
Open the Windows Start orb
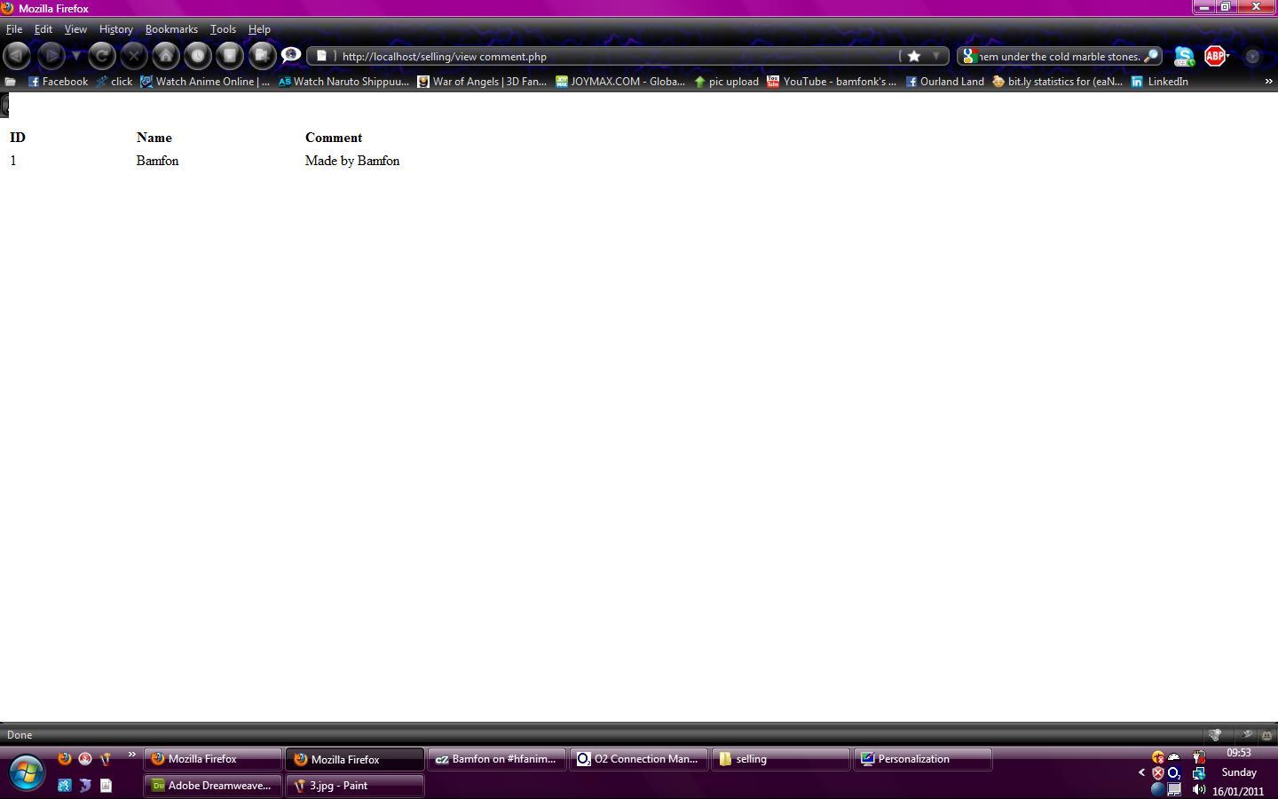27,772
